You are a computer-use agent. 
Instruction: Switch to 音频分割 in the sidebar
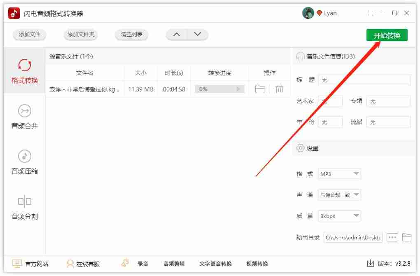coord(25,207)
